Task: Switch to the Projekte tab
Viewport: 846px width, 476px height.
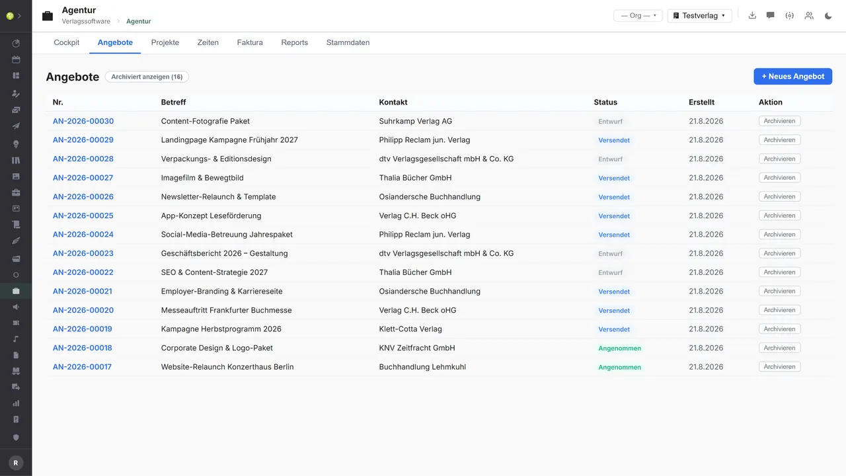Action: [x=165, y=42]
